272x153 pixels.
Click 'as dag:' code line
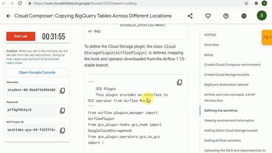95,31
